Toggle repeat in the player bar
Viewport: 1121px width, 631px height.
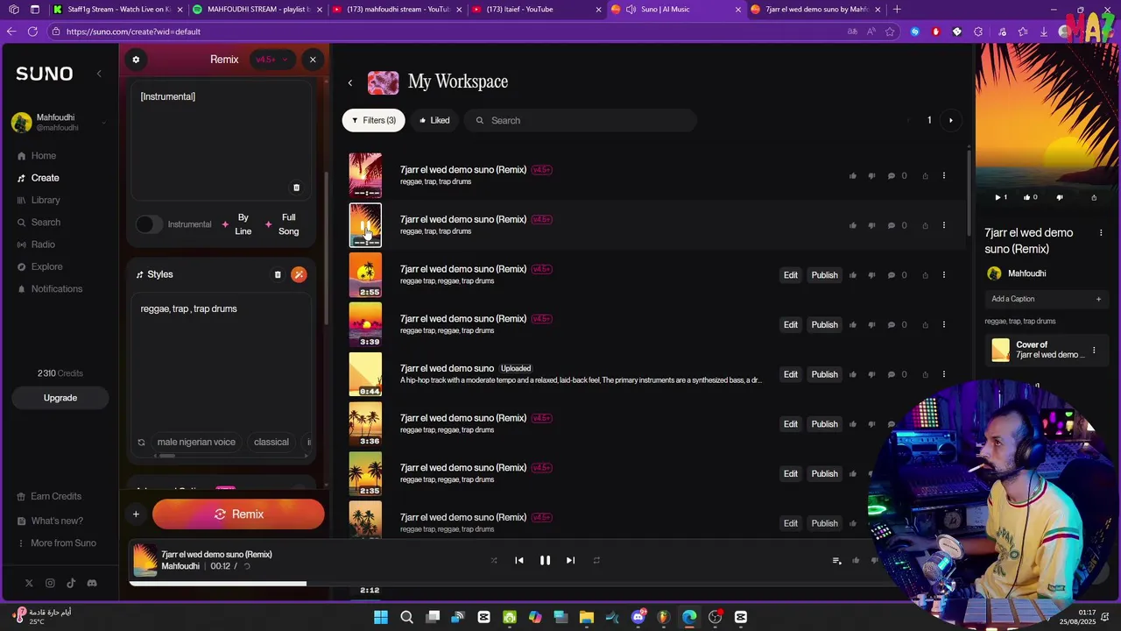click(x=596, y=561)
